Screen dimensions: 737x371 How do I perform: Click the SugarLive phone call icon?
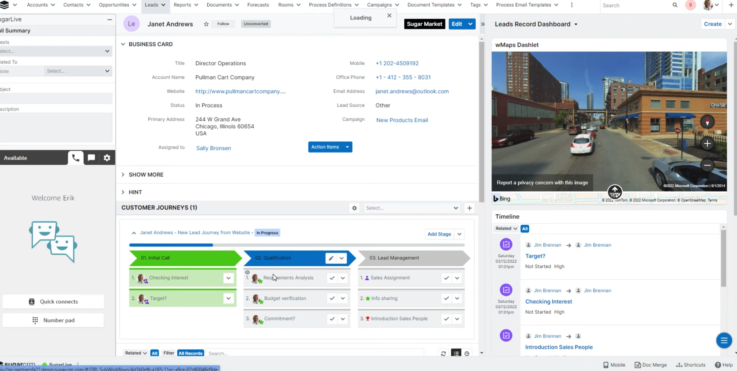pos(76,158)
